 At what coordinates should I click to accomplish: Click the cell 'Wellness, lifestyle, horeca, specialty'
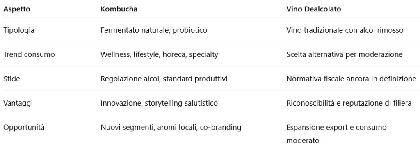[160, 54]
